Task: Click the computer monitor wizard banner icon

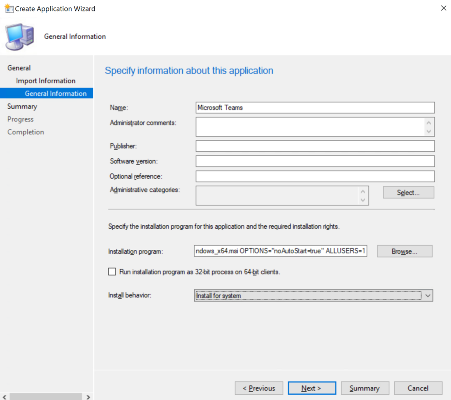Action: (19, 35)
